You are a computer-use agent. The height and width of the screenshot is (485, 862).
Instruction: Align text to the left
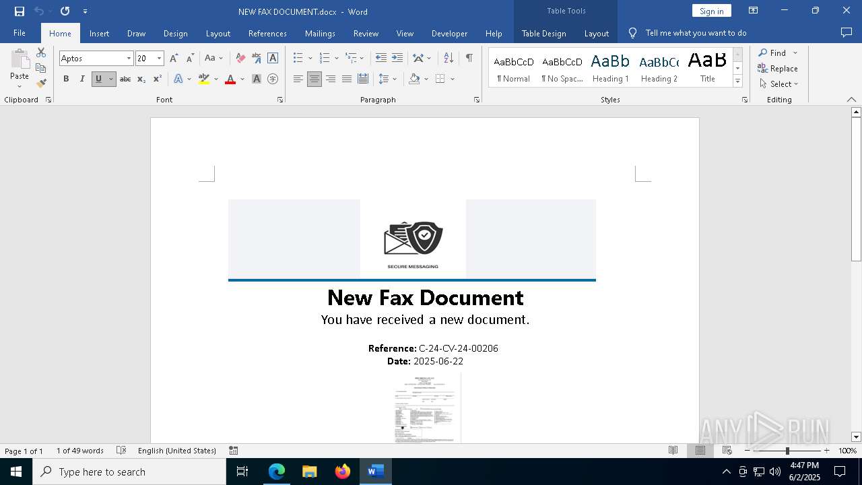[298, 79]
